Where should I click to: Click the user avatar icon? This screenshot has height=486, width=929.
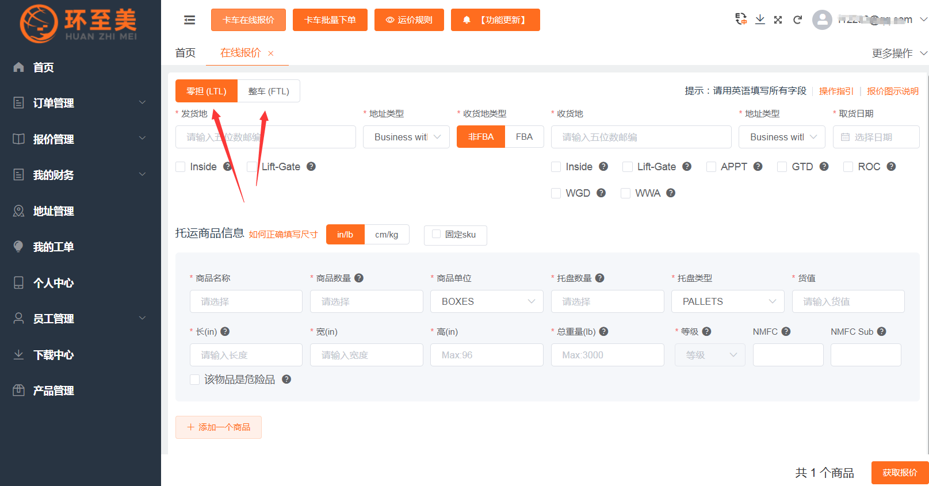point(822,20)
